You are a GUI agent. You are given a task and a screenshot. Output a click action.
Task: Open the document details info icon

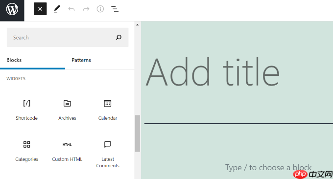(100, 9)
